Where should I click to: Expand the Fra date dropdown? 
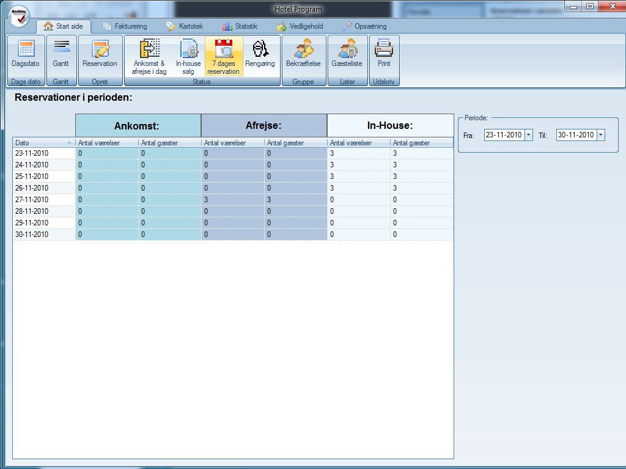(529, 135)
